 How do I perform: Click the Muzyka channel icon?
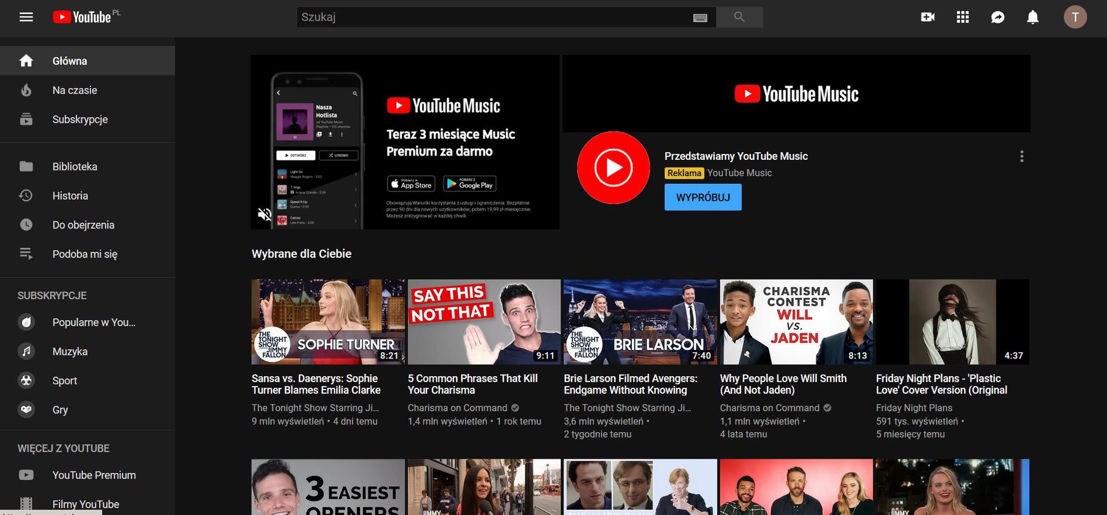pyautogui.click(x=26, y=351)
